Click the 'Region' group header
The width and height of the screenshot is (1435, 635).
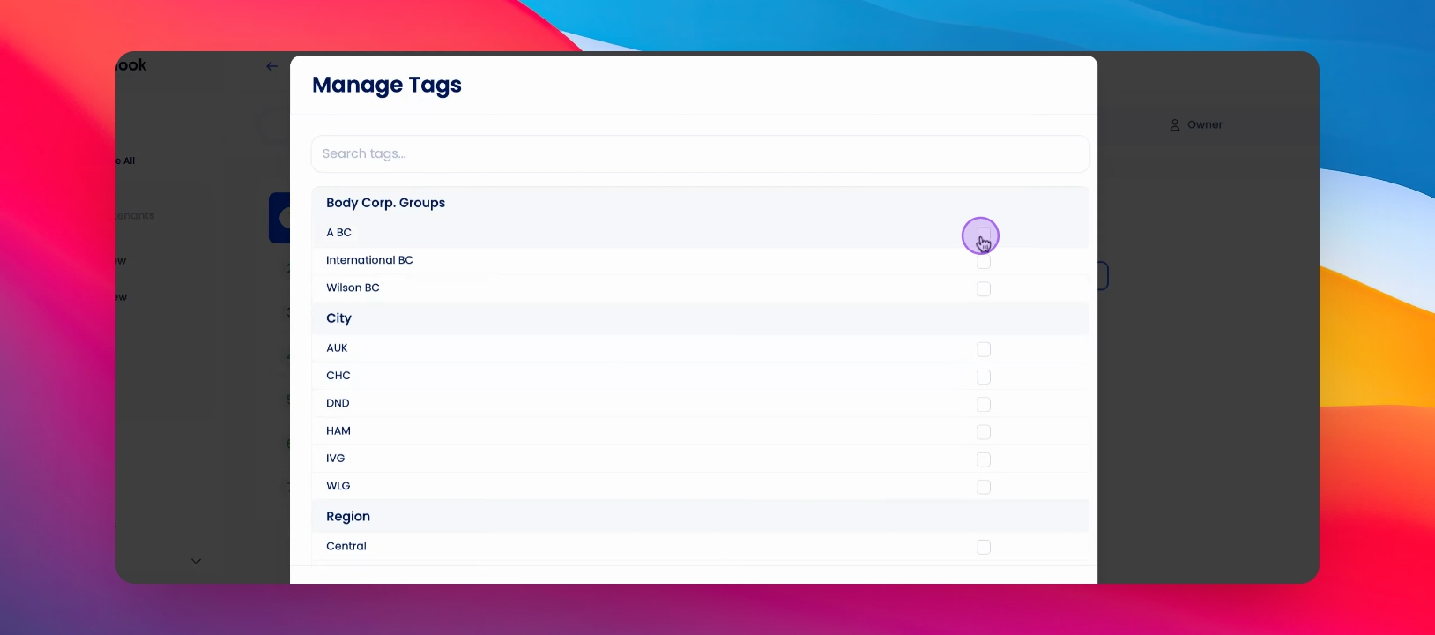tap(348, 517)
